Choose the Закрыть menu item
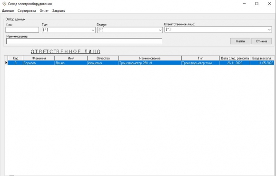Viewport: 276px width, 176px height. pos(59,11)
